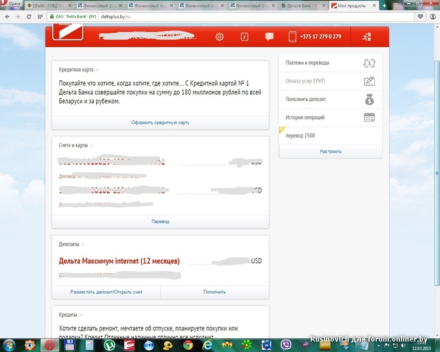This screenshot has height=352, width=440.
Task: Open Истории операций menu item
Action: tap(331, 117)
